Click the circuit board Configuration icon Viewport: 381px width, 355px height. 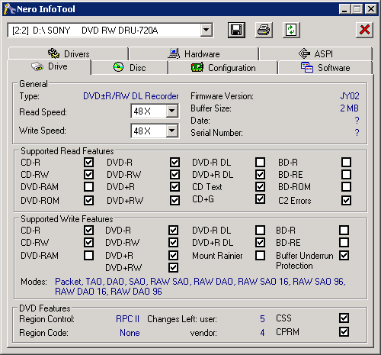click(197, 67)
